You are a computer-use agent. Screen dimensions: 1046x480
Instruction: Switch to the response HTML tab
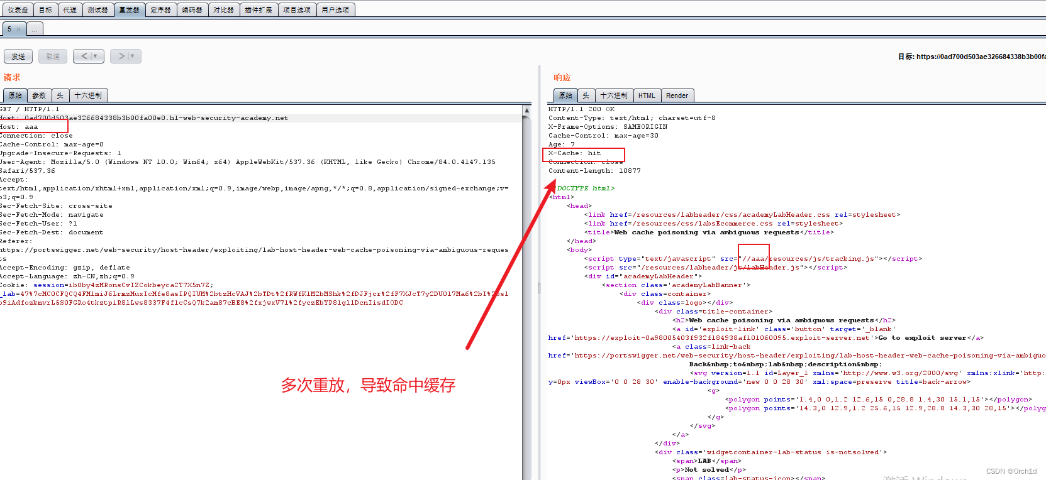pyautogui.click(x=647, y=95)
